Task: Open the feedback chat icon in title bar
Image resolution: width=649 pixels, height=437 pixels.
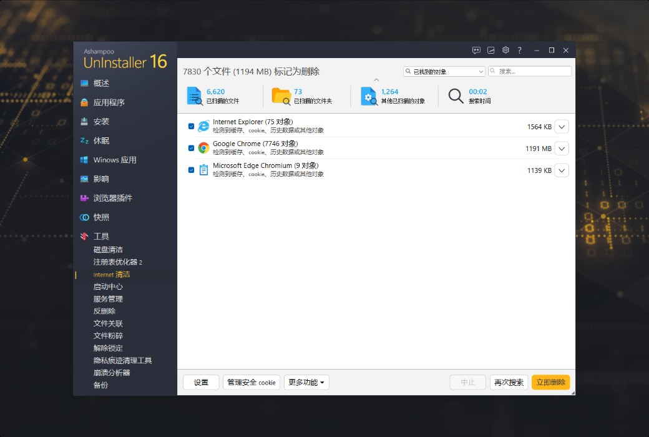Action: (x=476, y=50)
